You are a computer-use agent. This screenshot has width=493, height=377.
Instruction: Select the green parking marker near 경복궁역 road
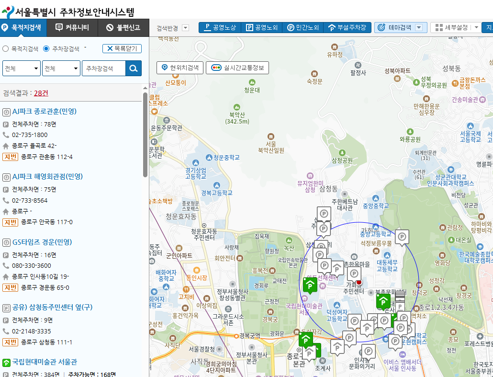click(305, 340)
